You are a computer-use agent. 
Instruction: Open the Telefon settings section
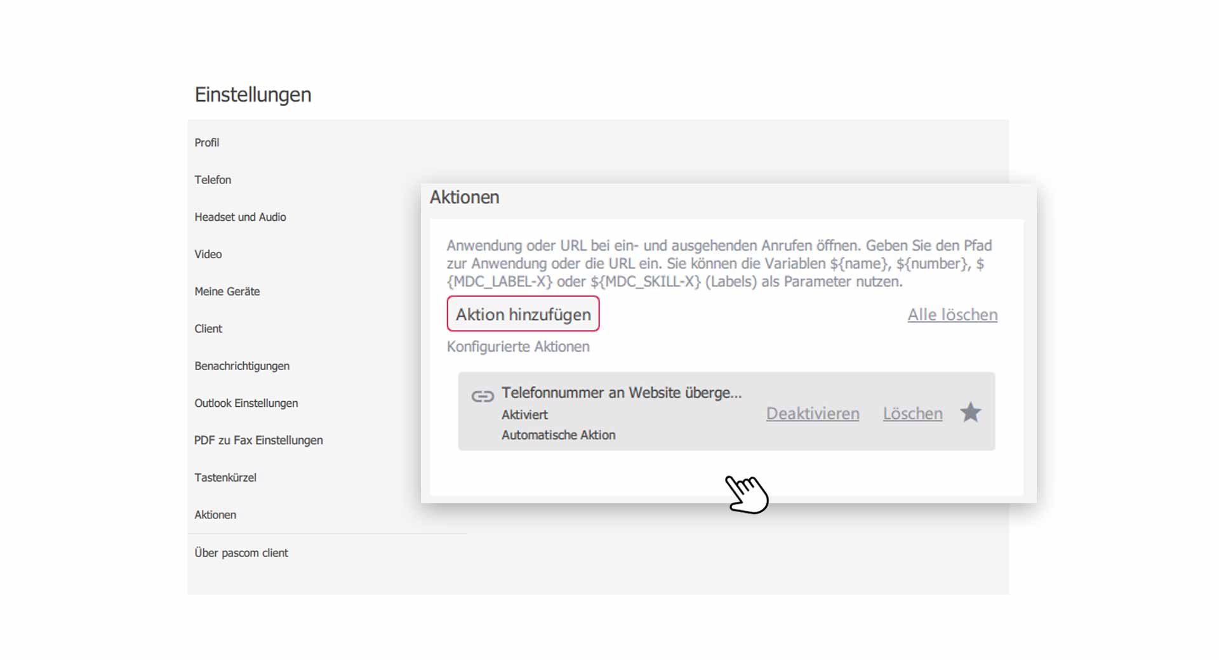(x=213, y=180)
